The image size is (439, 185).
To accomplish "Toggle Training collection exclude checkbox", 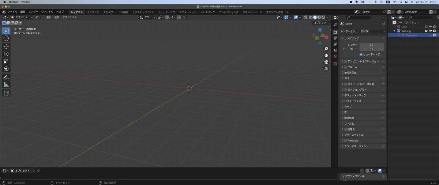I will [x=426, y=31].
